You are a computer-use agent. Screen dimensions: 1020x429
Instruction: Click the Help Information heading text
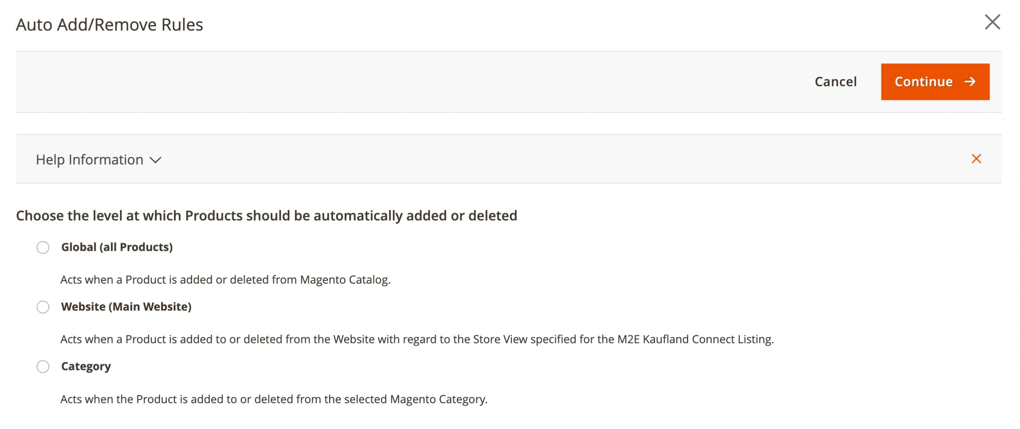click(x=89, y=160)
